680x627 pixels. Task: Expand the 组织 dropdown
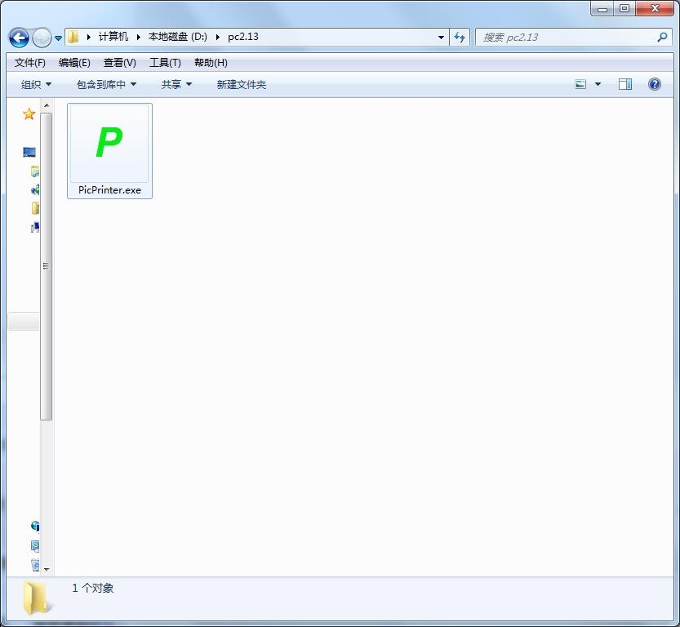[36, 85]
